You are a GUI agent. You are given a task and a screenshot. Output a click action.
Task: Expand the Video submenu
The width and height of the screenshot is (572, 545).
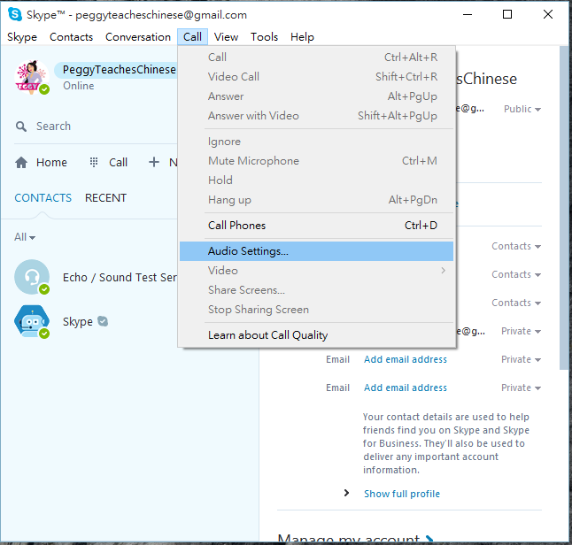click(x=316, y=271)
